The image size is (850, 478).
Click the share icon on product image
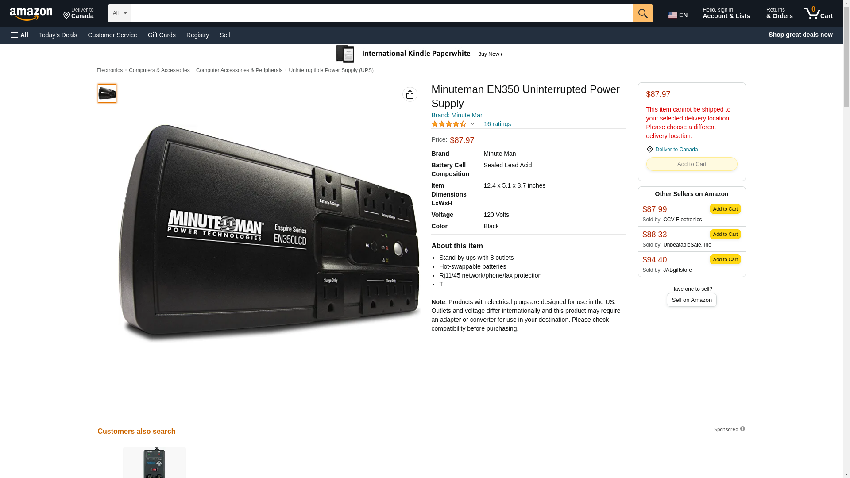[x=410, y=94]
